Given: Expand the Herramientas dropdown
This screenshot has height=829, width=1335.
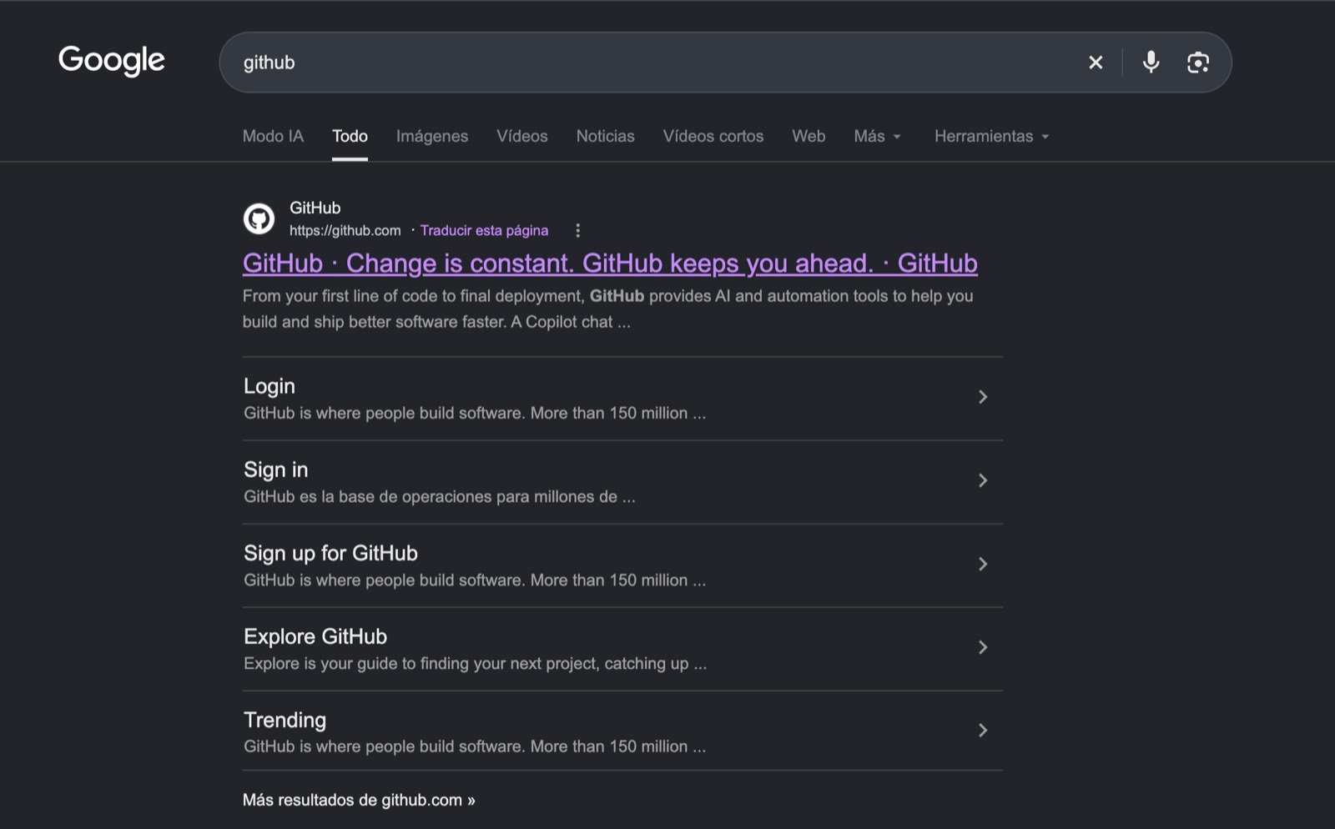Looking at the screenshot, I should tap(991, 136).
